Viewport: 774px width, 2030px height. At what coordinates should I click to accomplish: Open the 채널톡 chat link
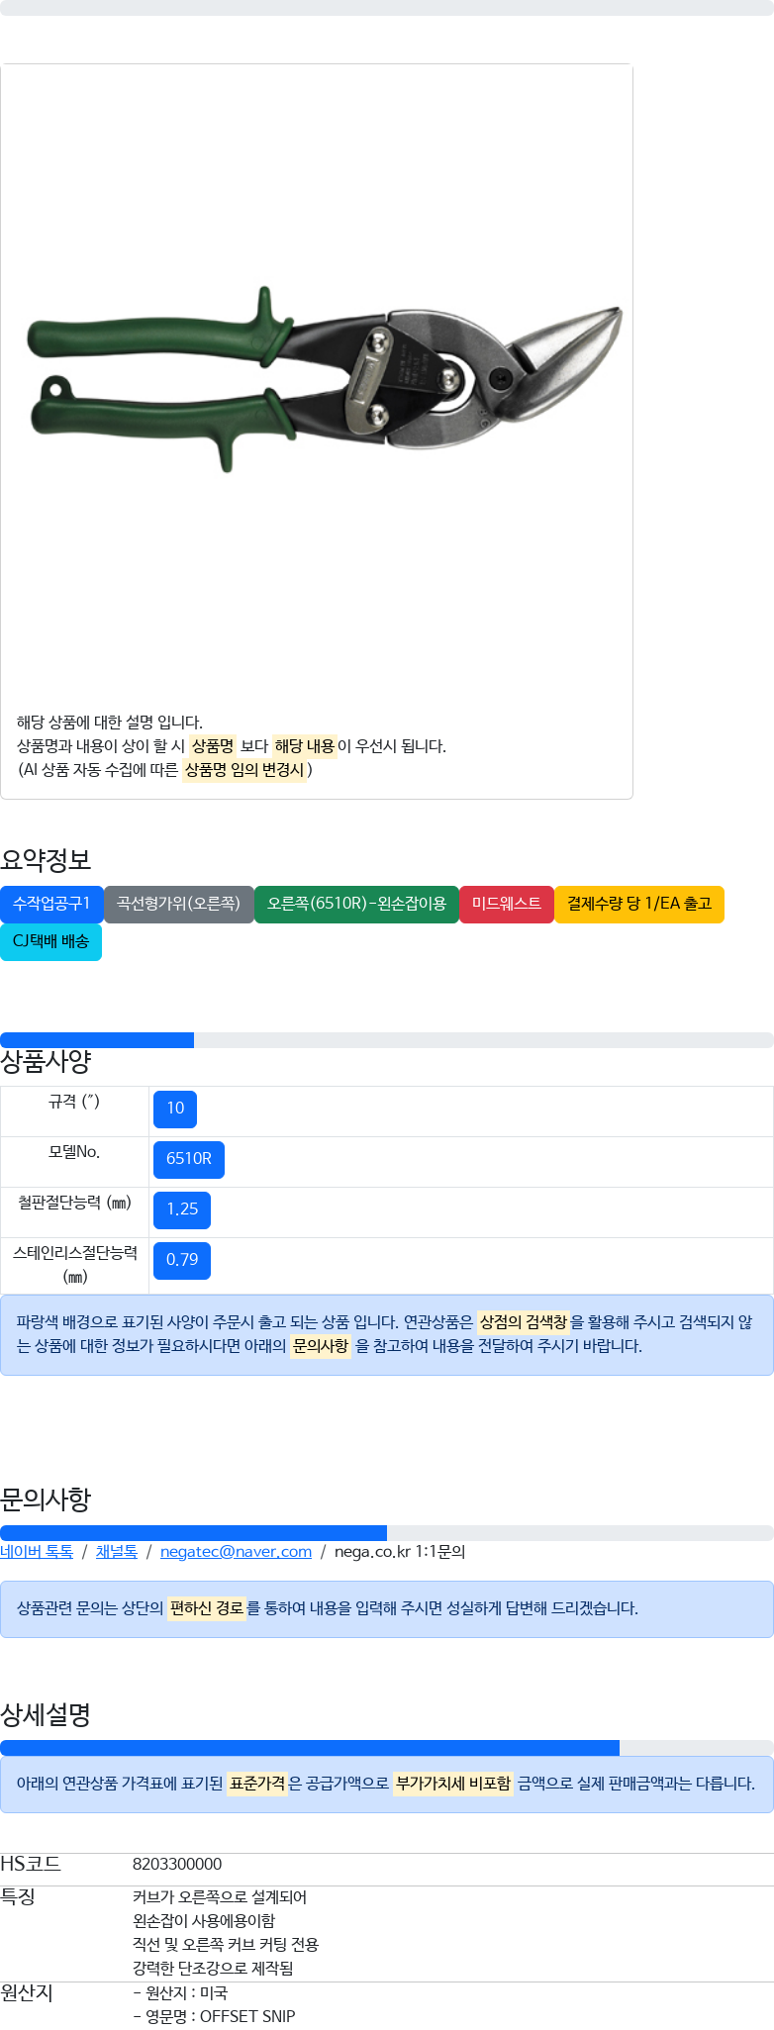click(x=117, y=1551)
